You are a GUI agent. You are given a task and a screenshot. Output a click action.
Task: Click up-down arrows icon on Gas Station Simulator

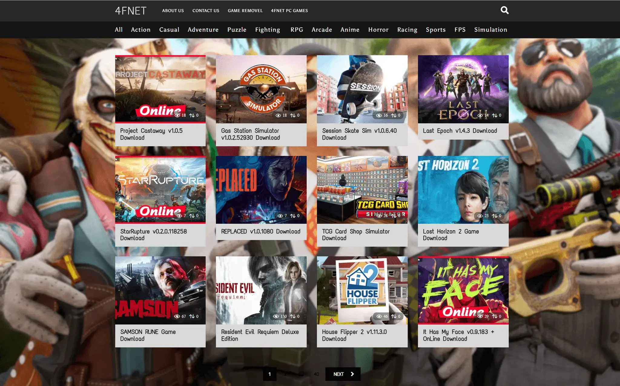pyautogui.click(x=293, y=115)
